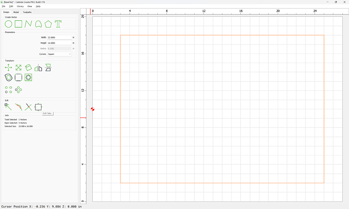The height and width of the screenshot is (209, 349).
Task: Click the left ruler label 16
Action: pyautogui.click(x=83, y=54)
